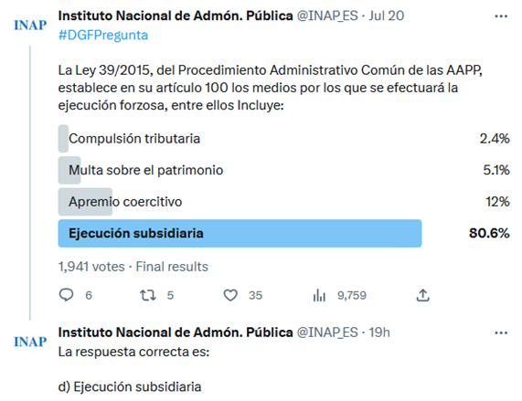
Task: Open the first tweet's three-dot more menu
Action: pos(501,16)
